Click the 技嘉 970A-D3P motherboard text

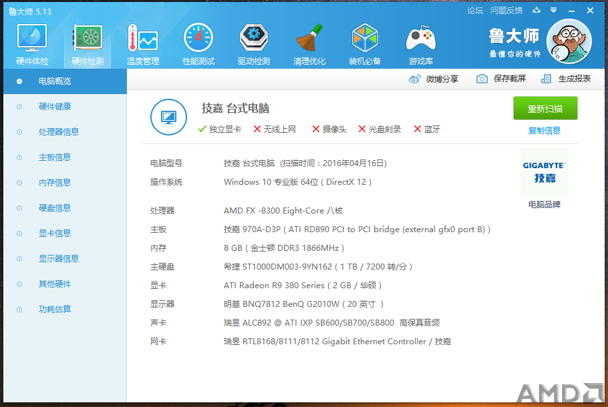357,230
